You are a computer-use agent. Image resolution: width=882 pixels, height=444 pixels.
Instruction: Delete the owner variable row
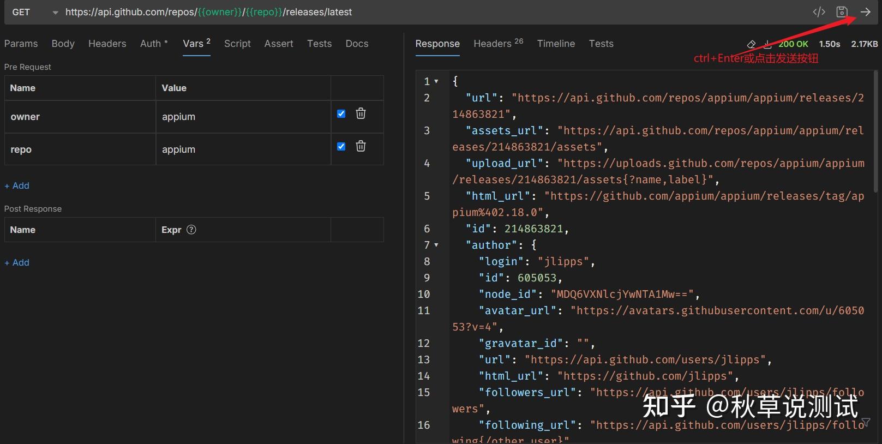(361, 113)
